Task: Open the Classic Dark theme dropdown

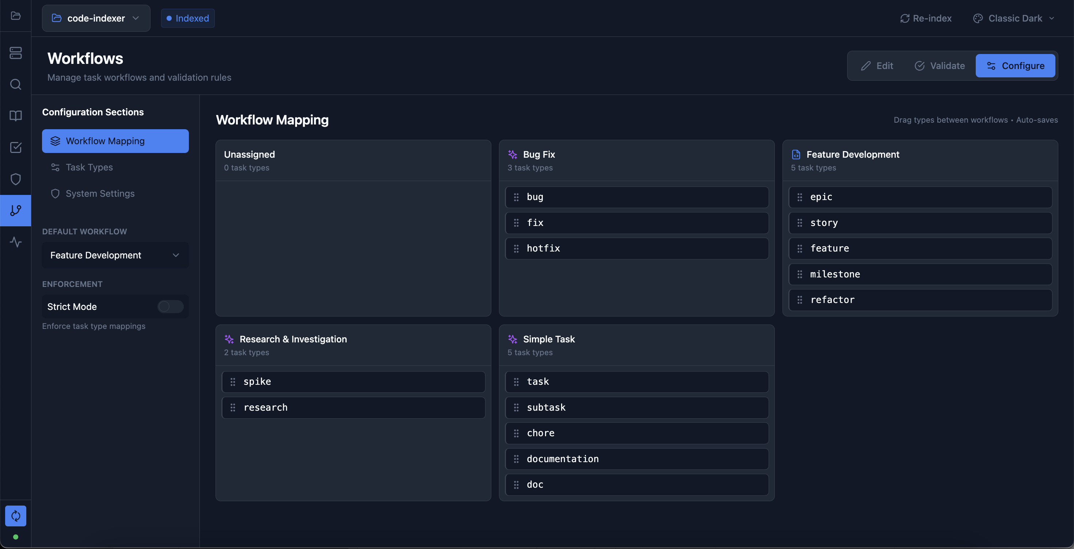Action: (1014, 18)
